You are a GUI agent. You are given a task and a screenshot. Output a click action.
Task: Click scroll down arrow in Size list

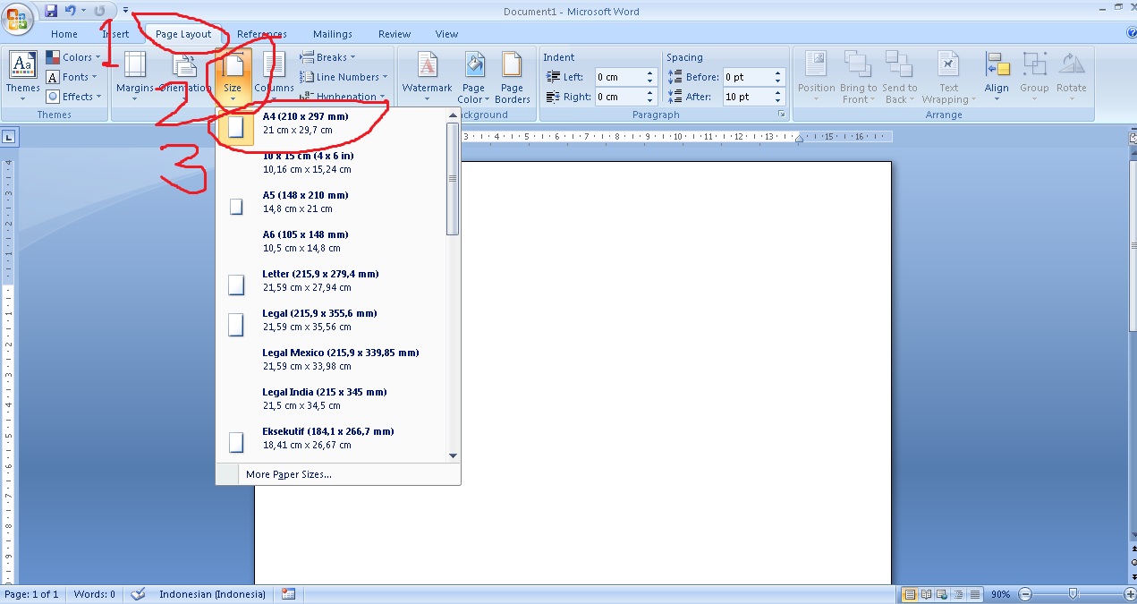click(453, 455)
